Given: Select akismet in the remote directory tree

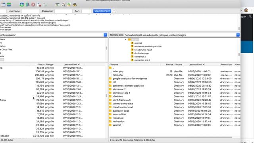Looking at the screenshot, I should coord(138,43).
